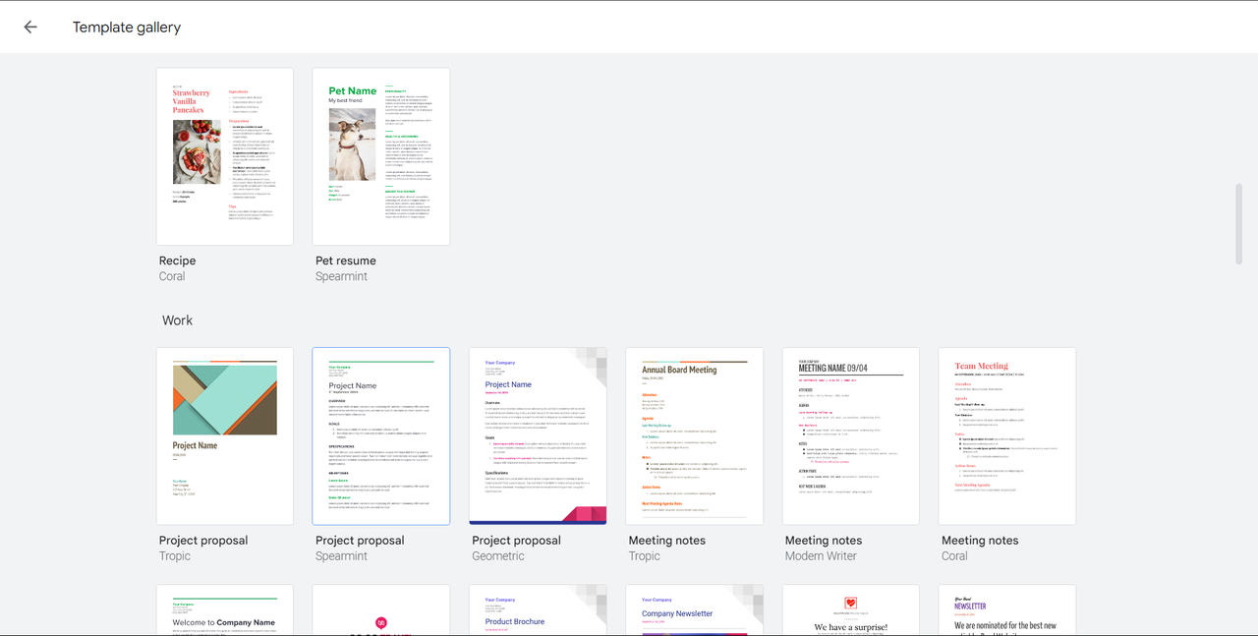Screen dimensions: 1258x636
Task: Open the 'Welcome to Company Name' template thumbnail
Action: [x=225, y=610]
